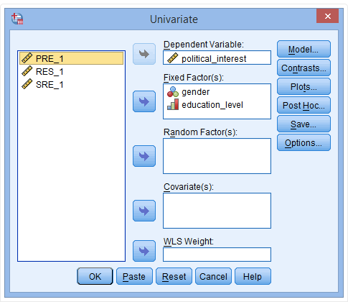This screenshot has height=302, width=348.
Task: Select the gender nominal variable icon
Action: [173, 92]
